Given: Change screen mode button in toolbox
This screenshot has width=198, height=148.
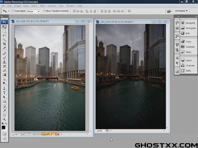Looking at the screenshot, I should 4,139.
